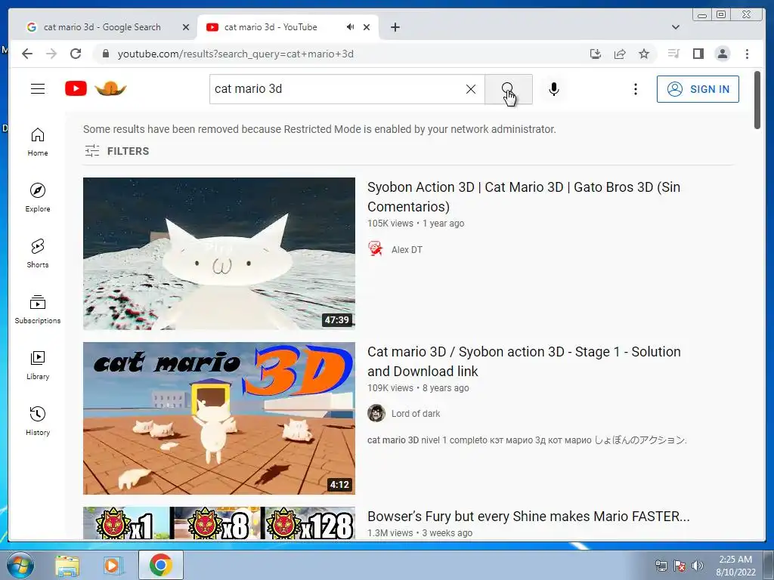
Task: Open the Bowser's Fury video thumbnail
Action: (x=219, y=523)
